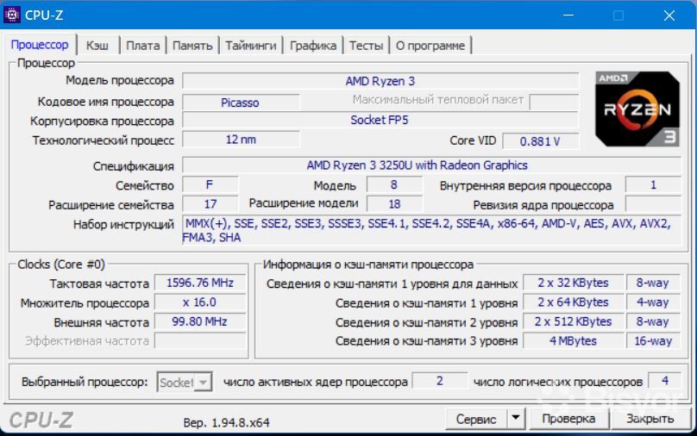Click the Проверка button
Viewport: 697px width, 436px height.
pyautogui.click(x=568, y=419)
